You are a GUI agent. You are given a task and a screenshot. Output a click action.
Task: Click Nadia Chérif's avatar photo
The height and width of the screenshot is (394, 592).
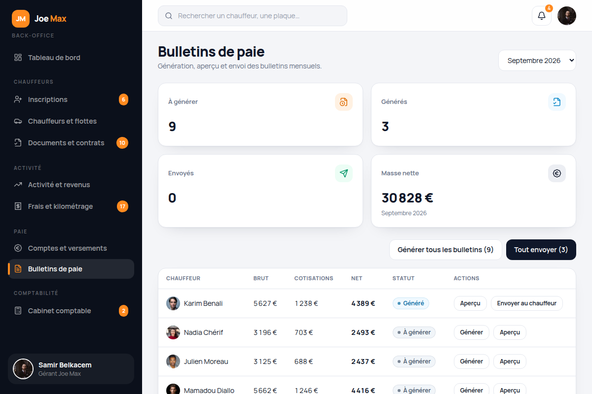point(173,332)
